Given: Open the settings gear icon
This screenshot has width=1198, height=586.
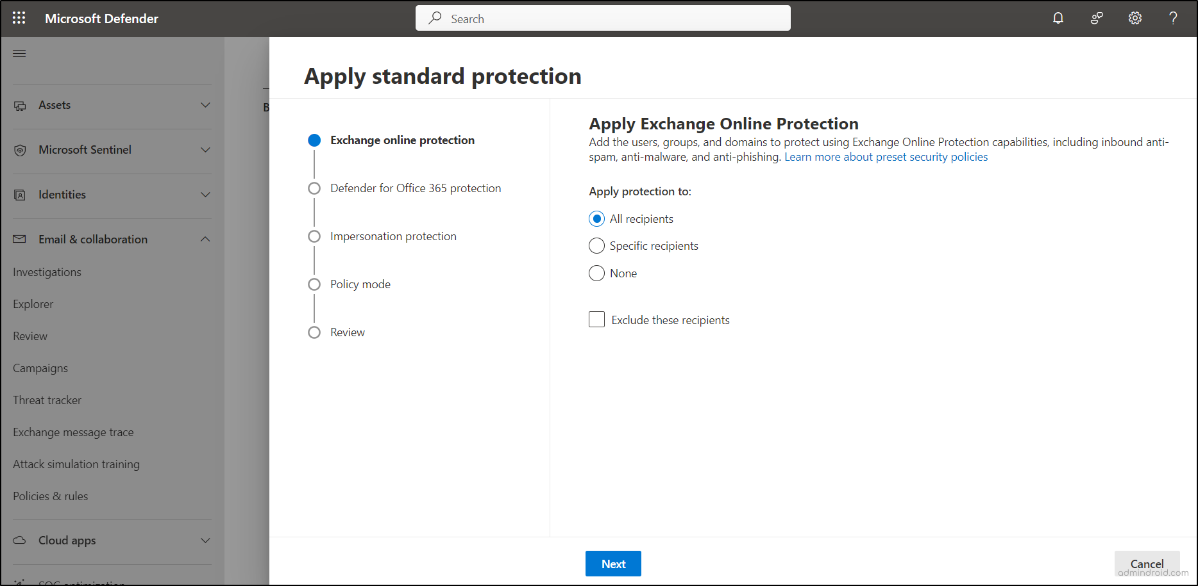Looking at the screenshot, I should [x=1135, y=18].
